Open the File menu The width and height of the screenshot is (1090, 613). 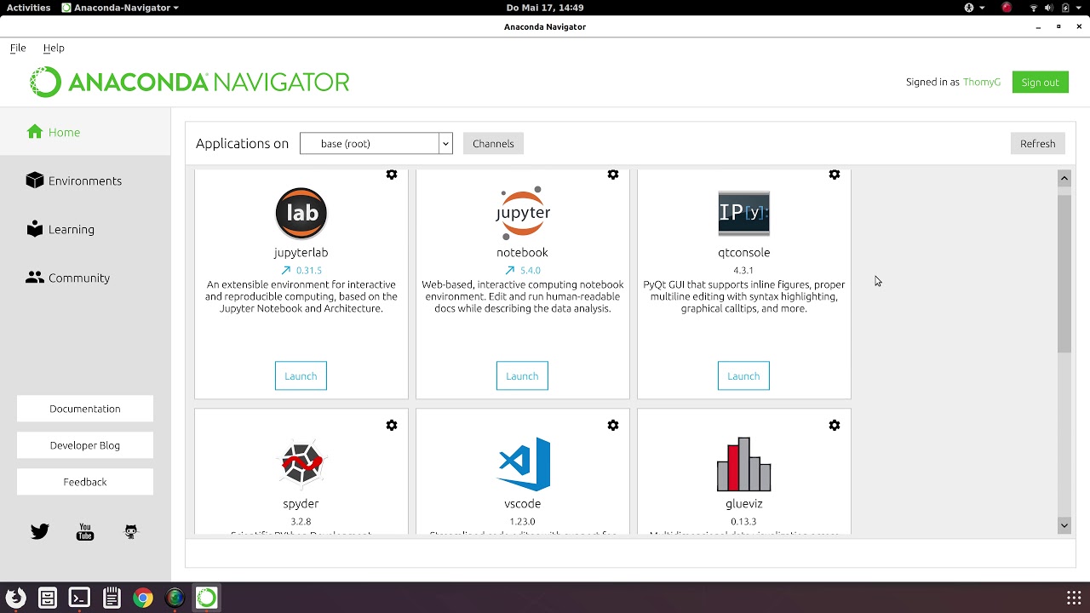18,48
